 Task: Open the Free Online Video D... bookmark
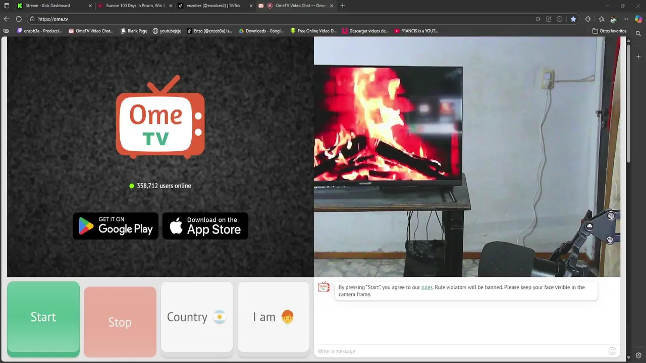[x=313, y=31]
